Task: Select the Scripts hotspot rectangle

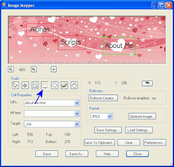Action: point(72,43)
